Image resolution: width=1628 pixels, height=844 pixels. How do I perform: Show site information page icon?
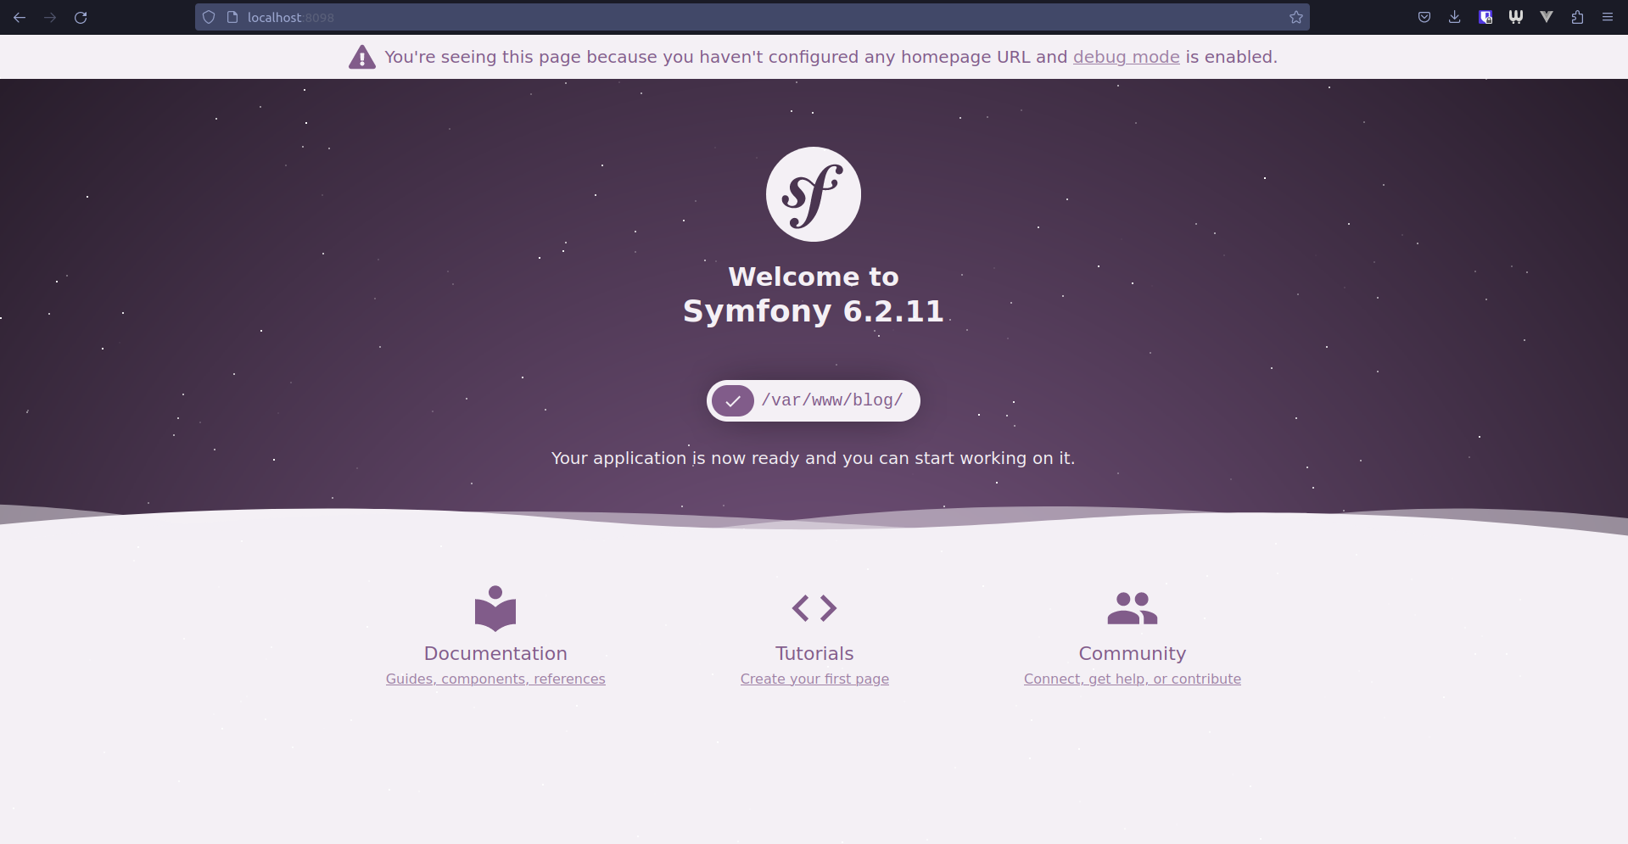(x=232, y=17)
